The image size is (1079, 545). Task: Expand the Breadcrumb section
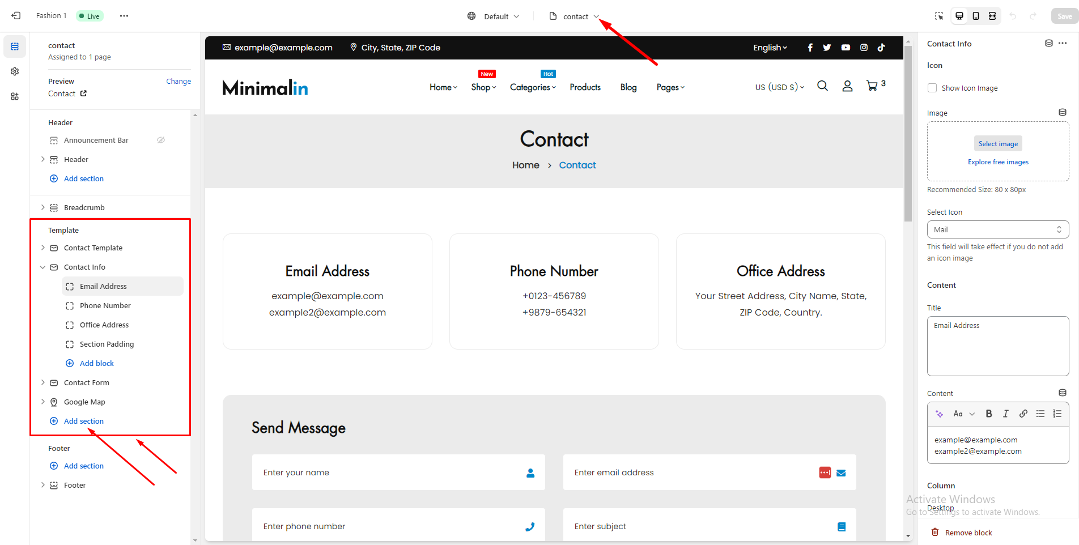pyautogui.click(x=43, y=207)
